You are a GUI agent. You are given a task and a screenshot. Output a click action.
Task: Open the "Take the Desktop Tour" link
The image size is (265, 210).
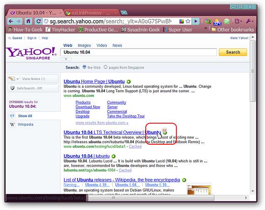click(x=126, y=117)
